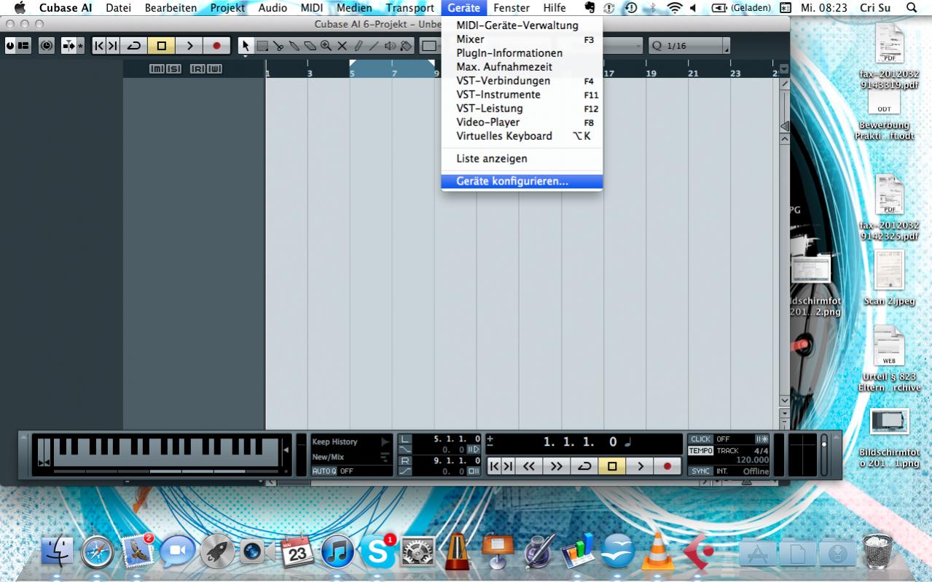Open VLC cone icon in Dock
Image resolution: width=932 pixels, height=582 pixels.
click(x=657, y=551)
